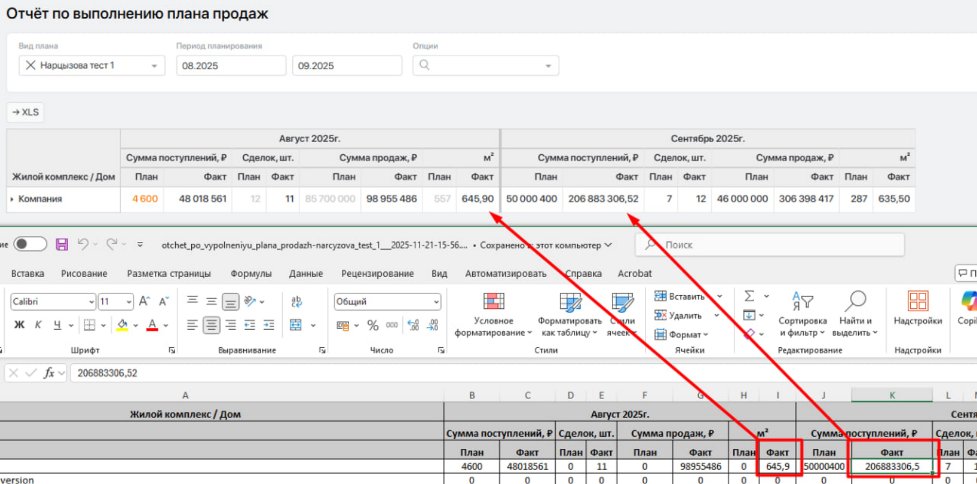The height and width of the screenshot is (484, 977).
Task: Click the Find and Select magnifier icon
Action: (855, 301)
